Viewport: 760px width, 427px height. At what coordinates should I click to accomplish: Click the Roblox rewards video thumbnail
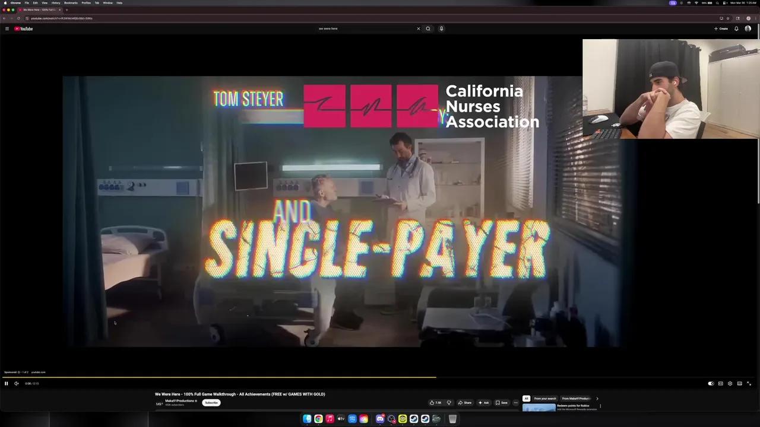click(539, 406)
